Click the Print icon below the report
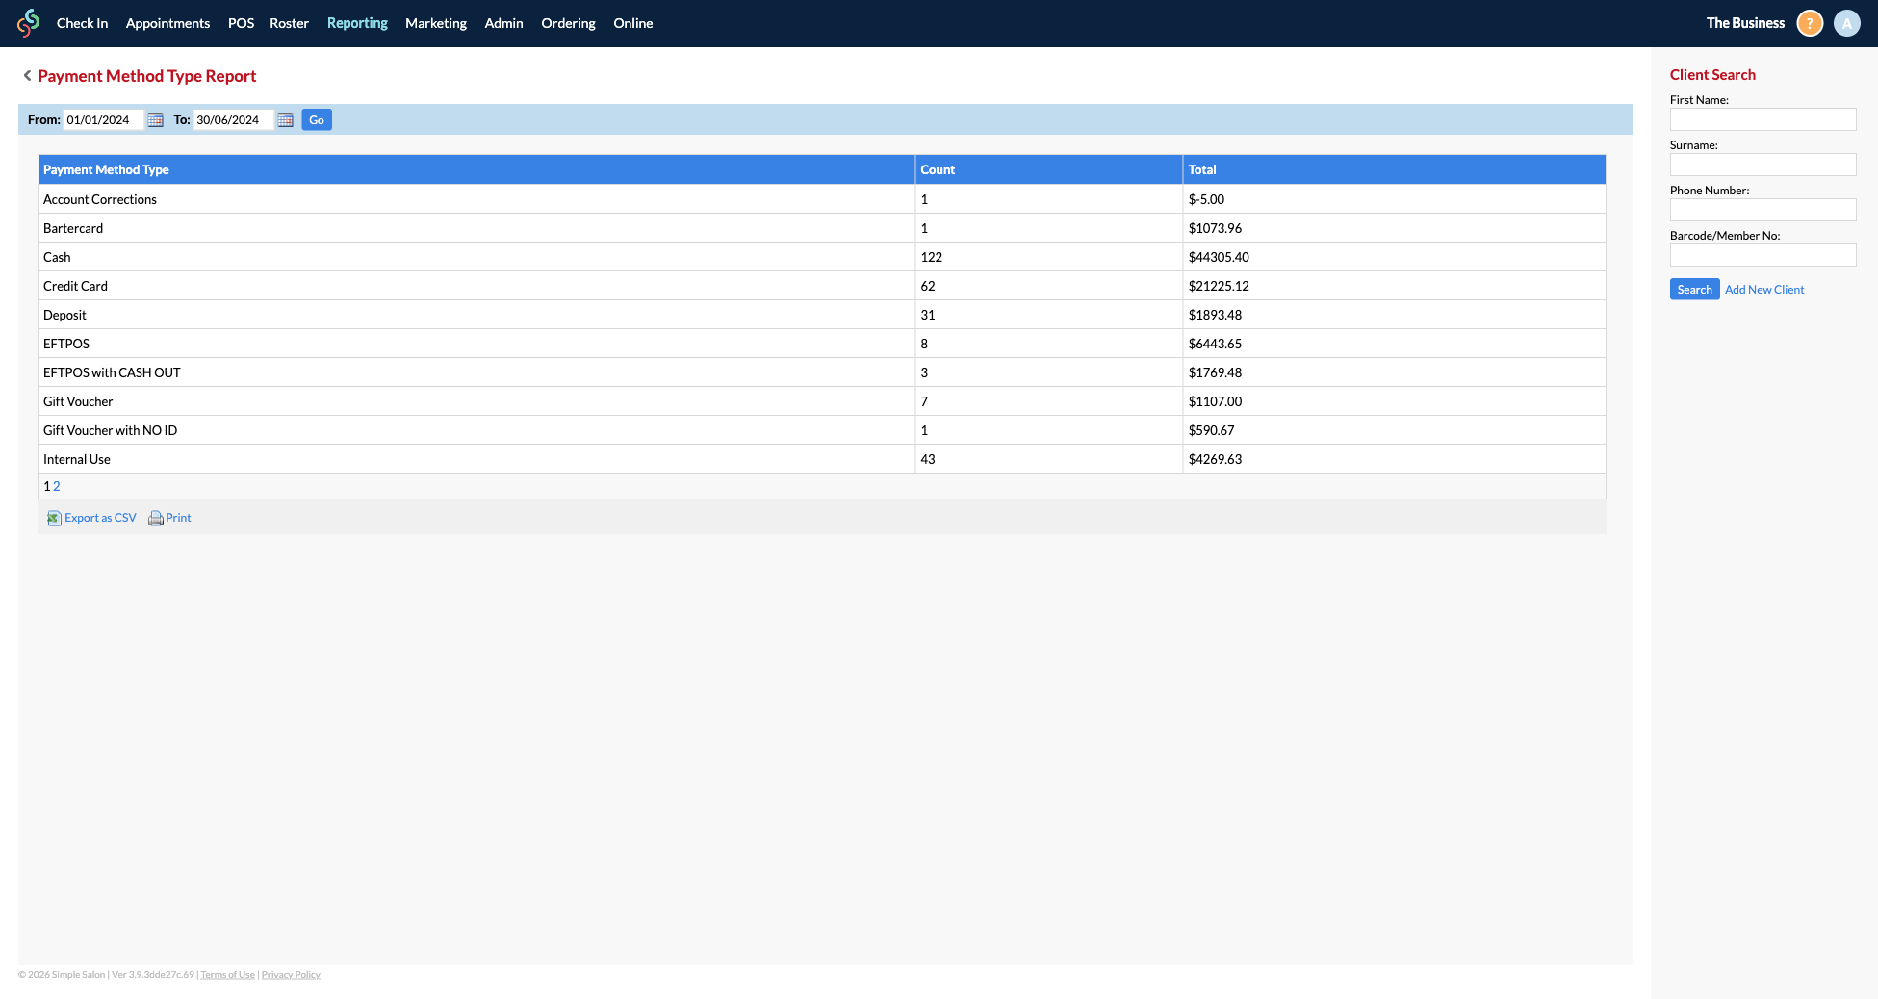This screenshot has height=999, width=1878. click(x=156, y=518)
